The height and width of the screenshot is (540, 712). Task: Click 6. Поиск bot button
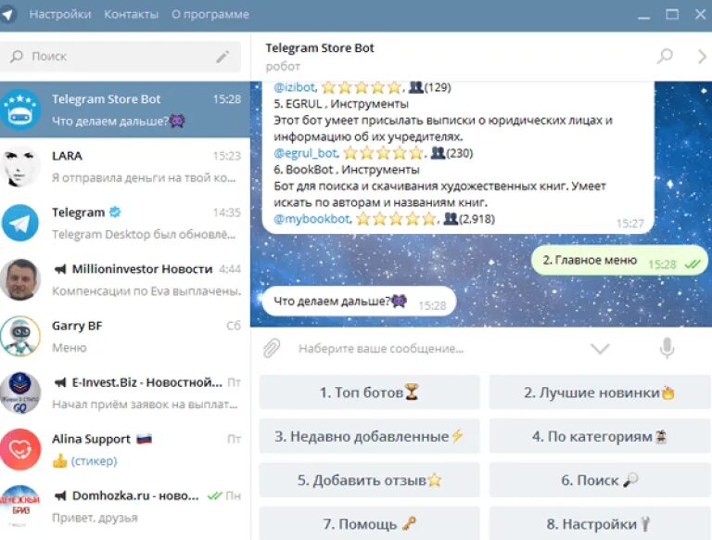tap(600, 480)
